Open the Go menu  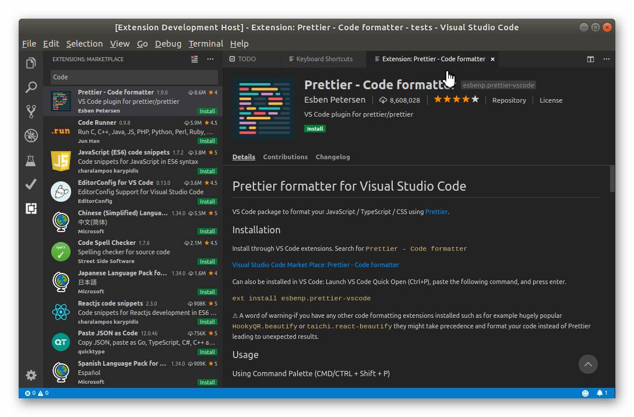coord(142,44)
